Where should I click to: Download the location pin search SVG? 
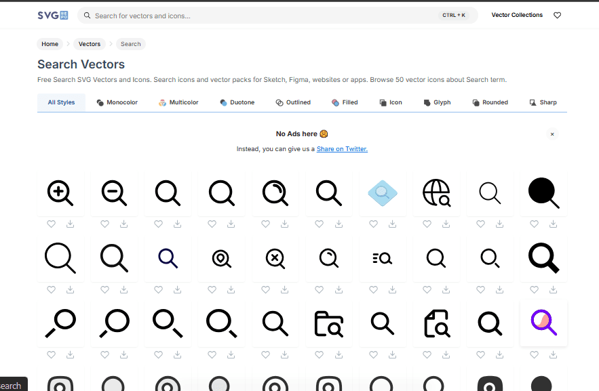231,289
